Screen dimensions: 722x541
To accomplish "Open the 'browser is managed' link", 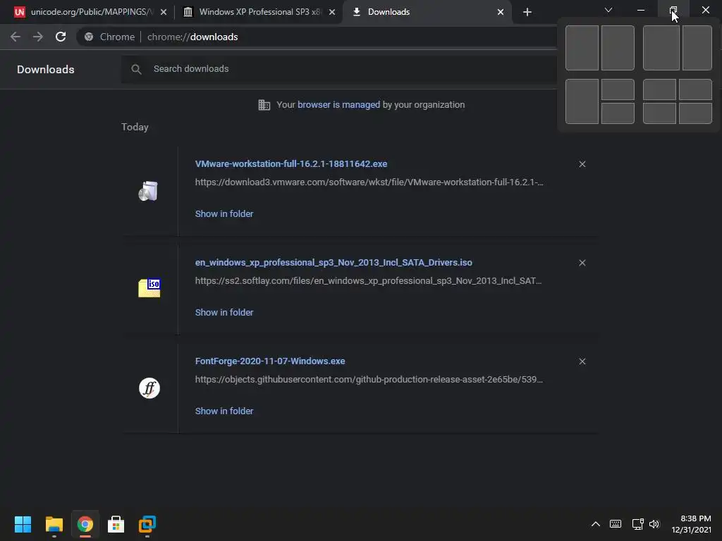I will coord(338,105).
